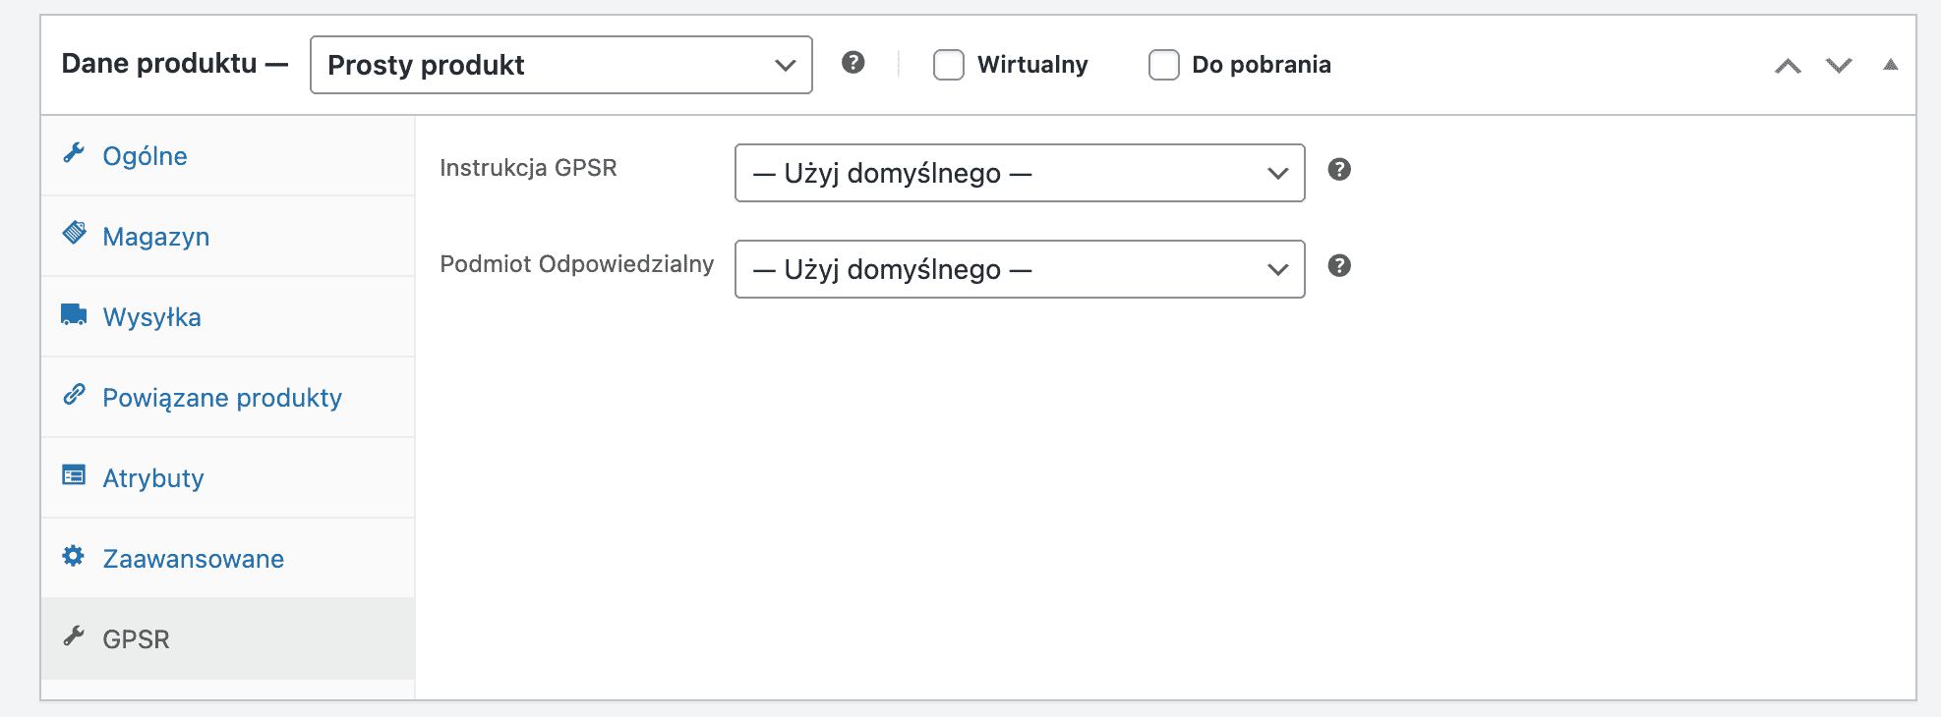The width and height of the screenshot is (1941, 717).
Task: Move the product data panel down
Action: coord(1839,66)
